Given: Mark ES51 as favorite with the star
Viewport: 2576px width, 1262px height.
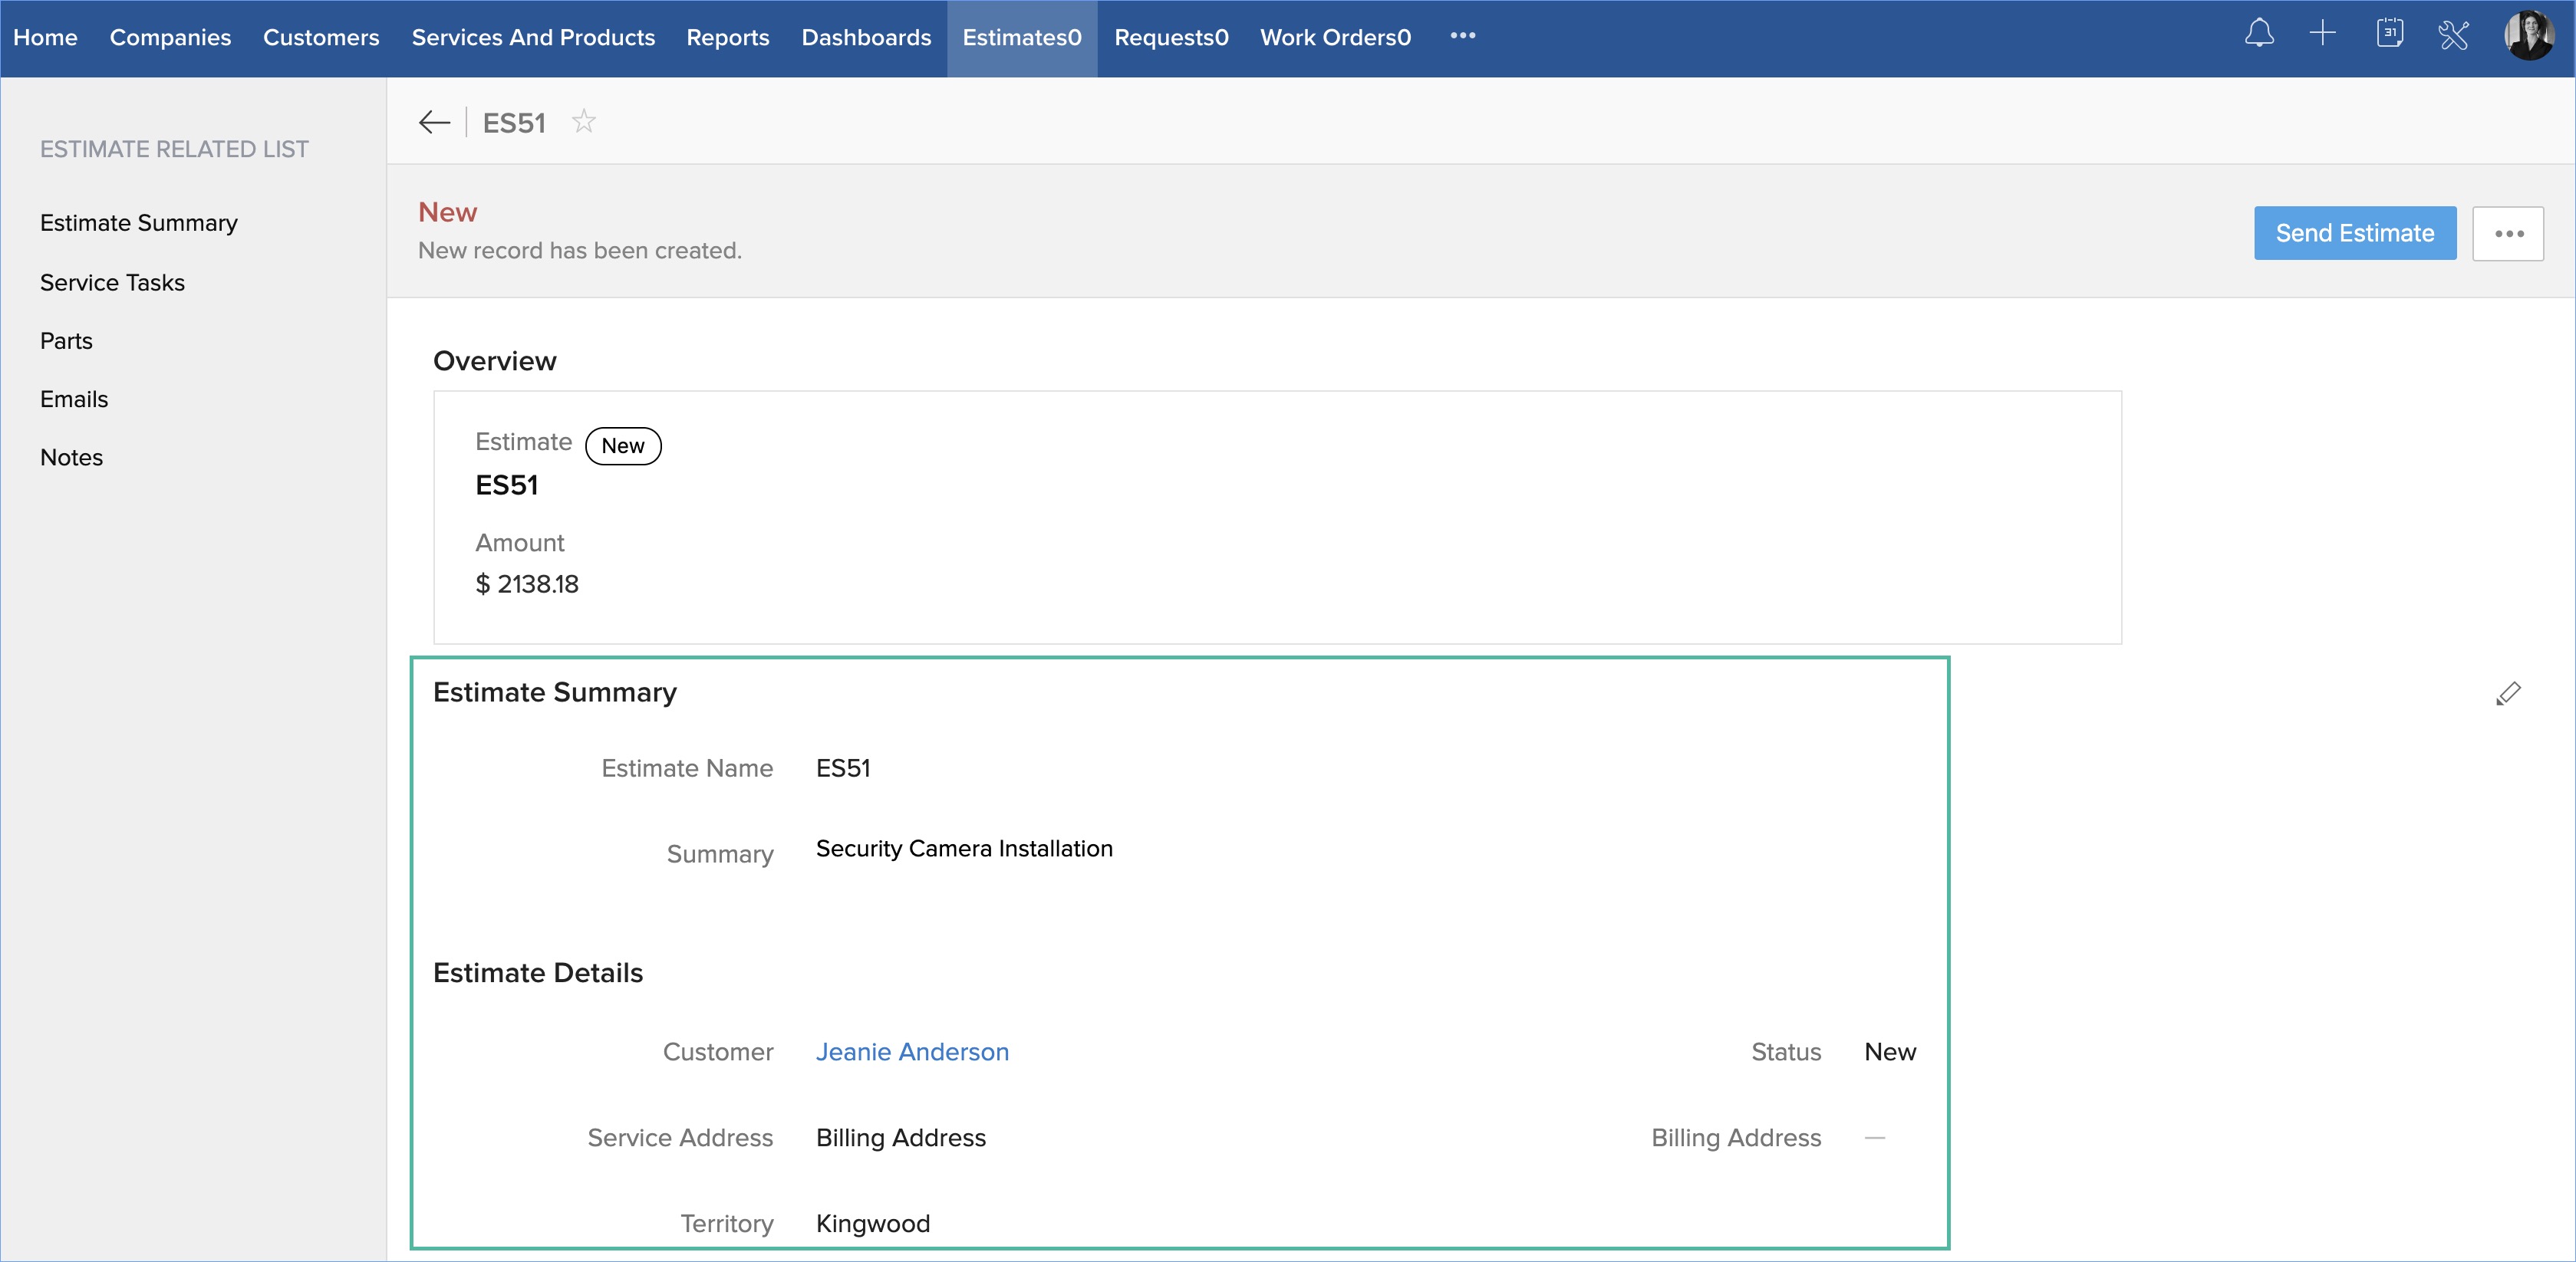Looking at the screenshot, I should coord(583,122).
